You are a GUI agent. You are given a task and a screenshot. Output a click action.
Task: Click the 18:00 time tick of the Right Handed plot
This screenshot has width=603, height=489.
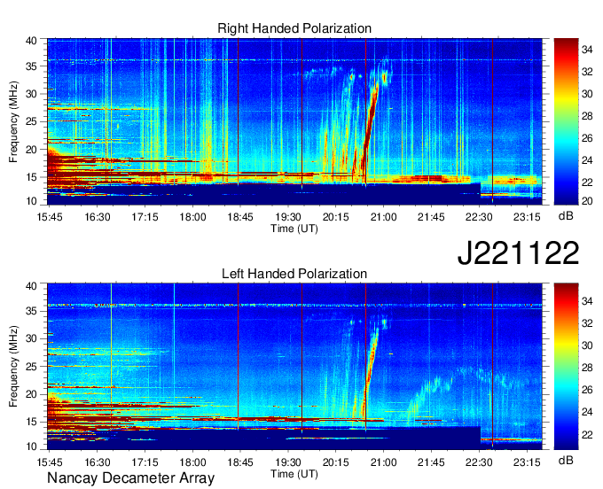[192, 217]
